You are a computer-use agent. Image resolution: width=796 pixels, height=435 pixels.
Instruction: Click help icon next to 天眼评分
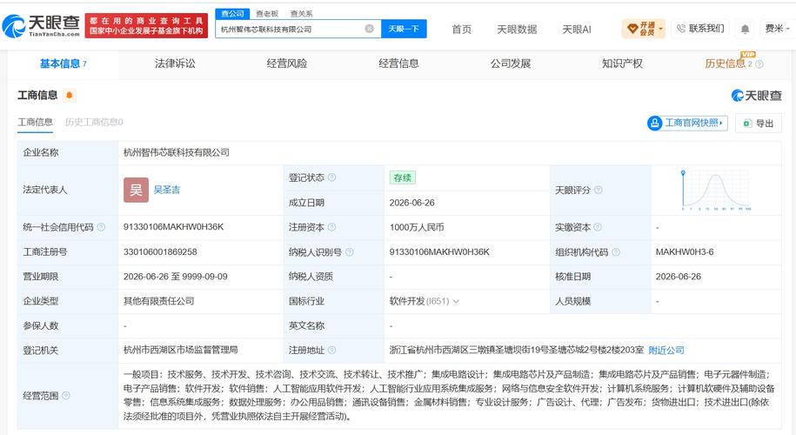coord(598,190)
